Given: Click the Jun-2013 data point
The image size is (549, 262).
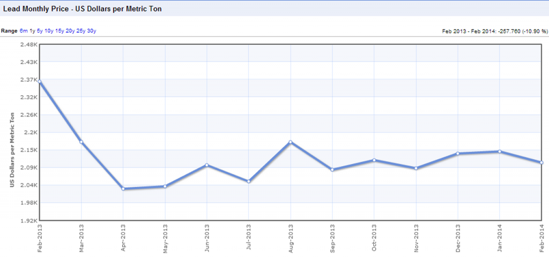Looking at the screenshot, I should (207, 165).
